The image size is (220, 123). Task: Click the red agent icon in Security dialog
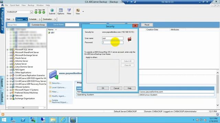[x=130, y=39]
